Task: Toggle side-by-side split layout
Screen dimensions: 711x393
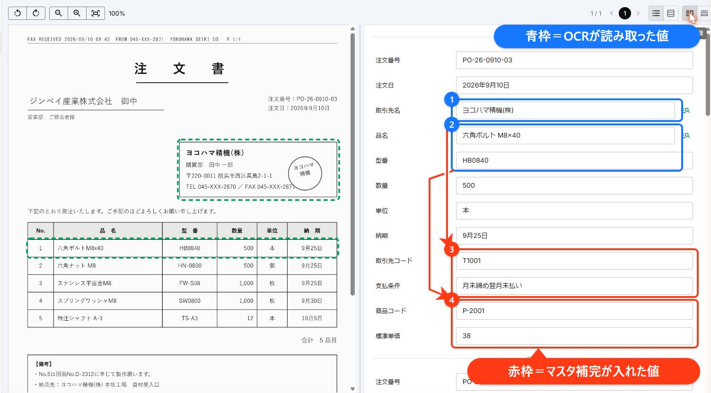Action: point(690,13)
